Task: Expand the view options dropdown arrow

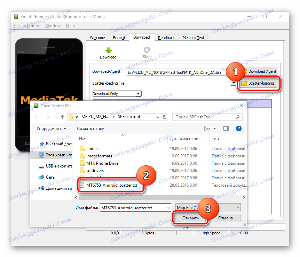Action: click(214, 128)
